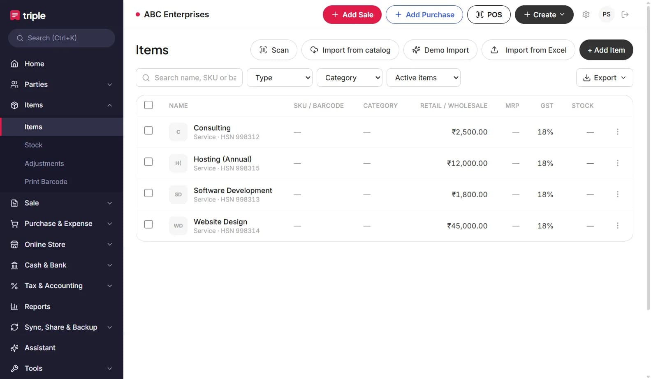The image size is (651, 379).
Task: Expand the Tax & Accounting chevron
Action: tap(110, 286)
